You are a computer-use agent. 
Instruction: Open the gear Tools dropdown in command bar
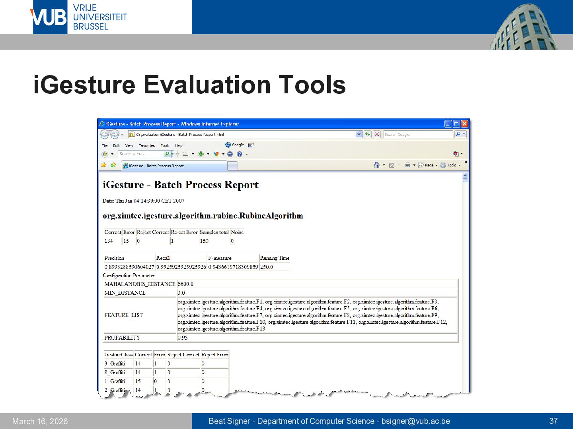450,165
